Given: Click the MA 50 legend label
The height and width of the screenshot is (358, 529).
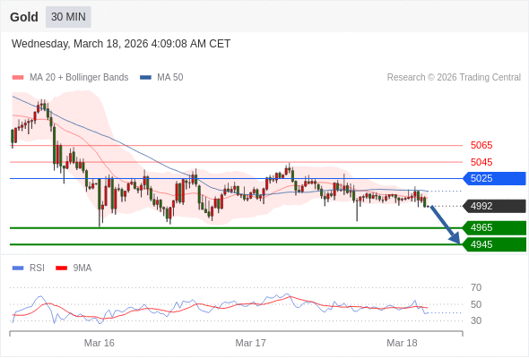Looking at the screenshot, I should click(x=170, y=78).
